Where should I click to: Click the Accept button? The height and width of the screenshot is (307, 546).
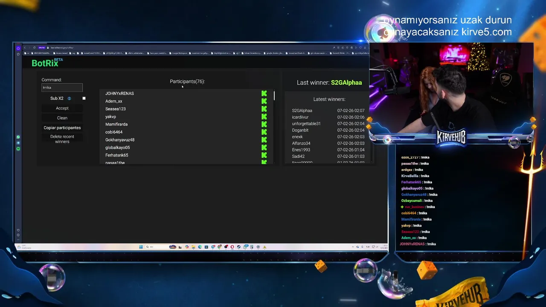62,108
